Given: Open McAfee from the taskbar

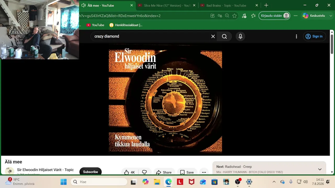Looking at the screenshot, I should (192, 182).
